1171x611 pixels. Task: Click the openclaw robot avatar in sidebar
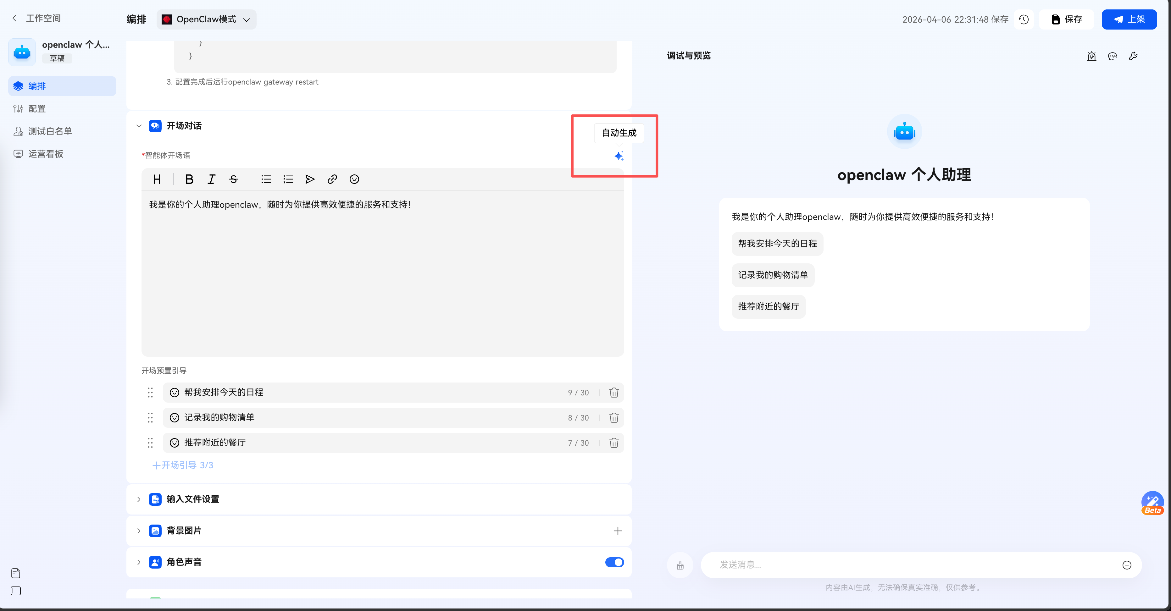coord(22,52)
